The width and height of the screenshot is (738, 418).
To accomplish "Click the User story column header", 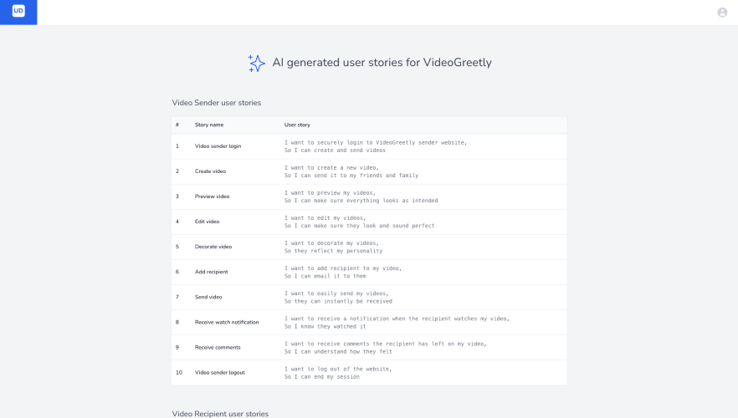I will click(297, 125).
